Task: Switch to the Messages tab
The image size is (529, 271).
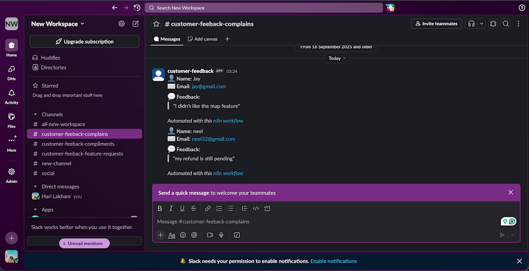Action: tap(167, 39)
